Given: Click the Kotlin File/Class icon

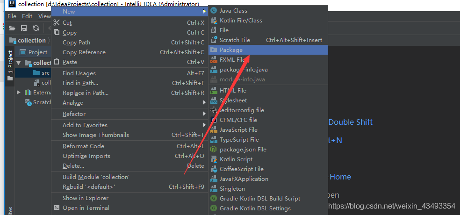Looking at the screenshot, I should [x=214, y=21].
